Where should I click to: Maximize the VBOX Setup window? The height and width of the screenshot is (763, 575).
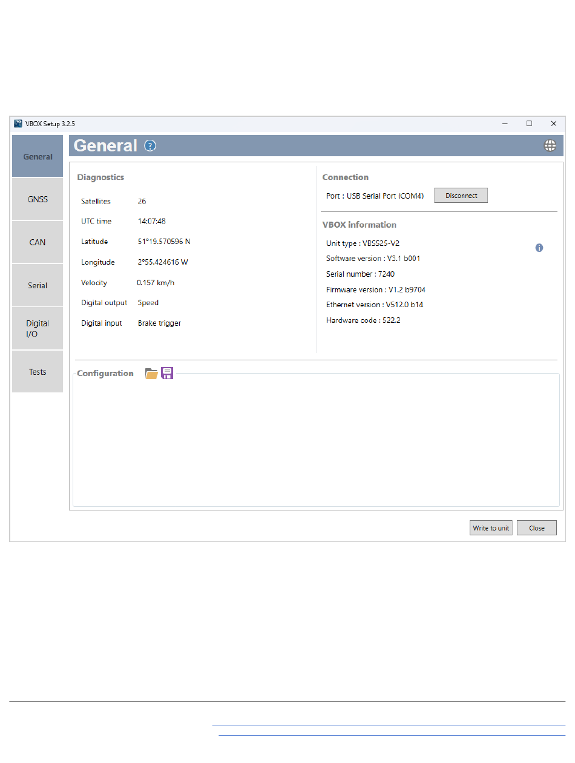pos(529,124)
